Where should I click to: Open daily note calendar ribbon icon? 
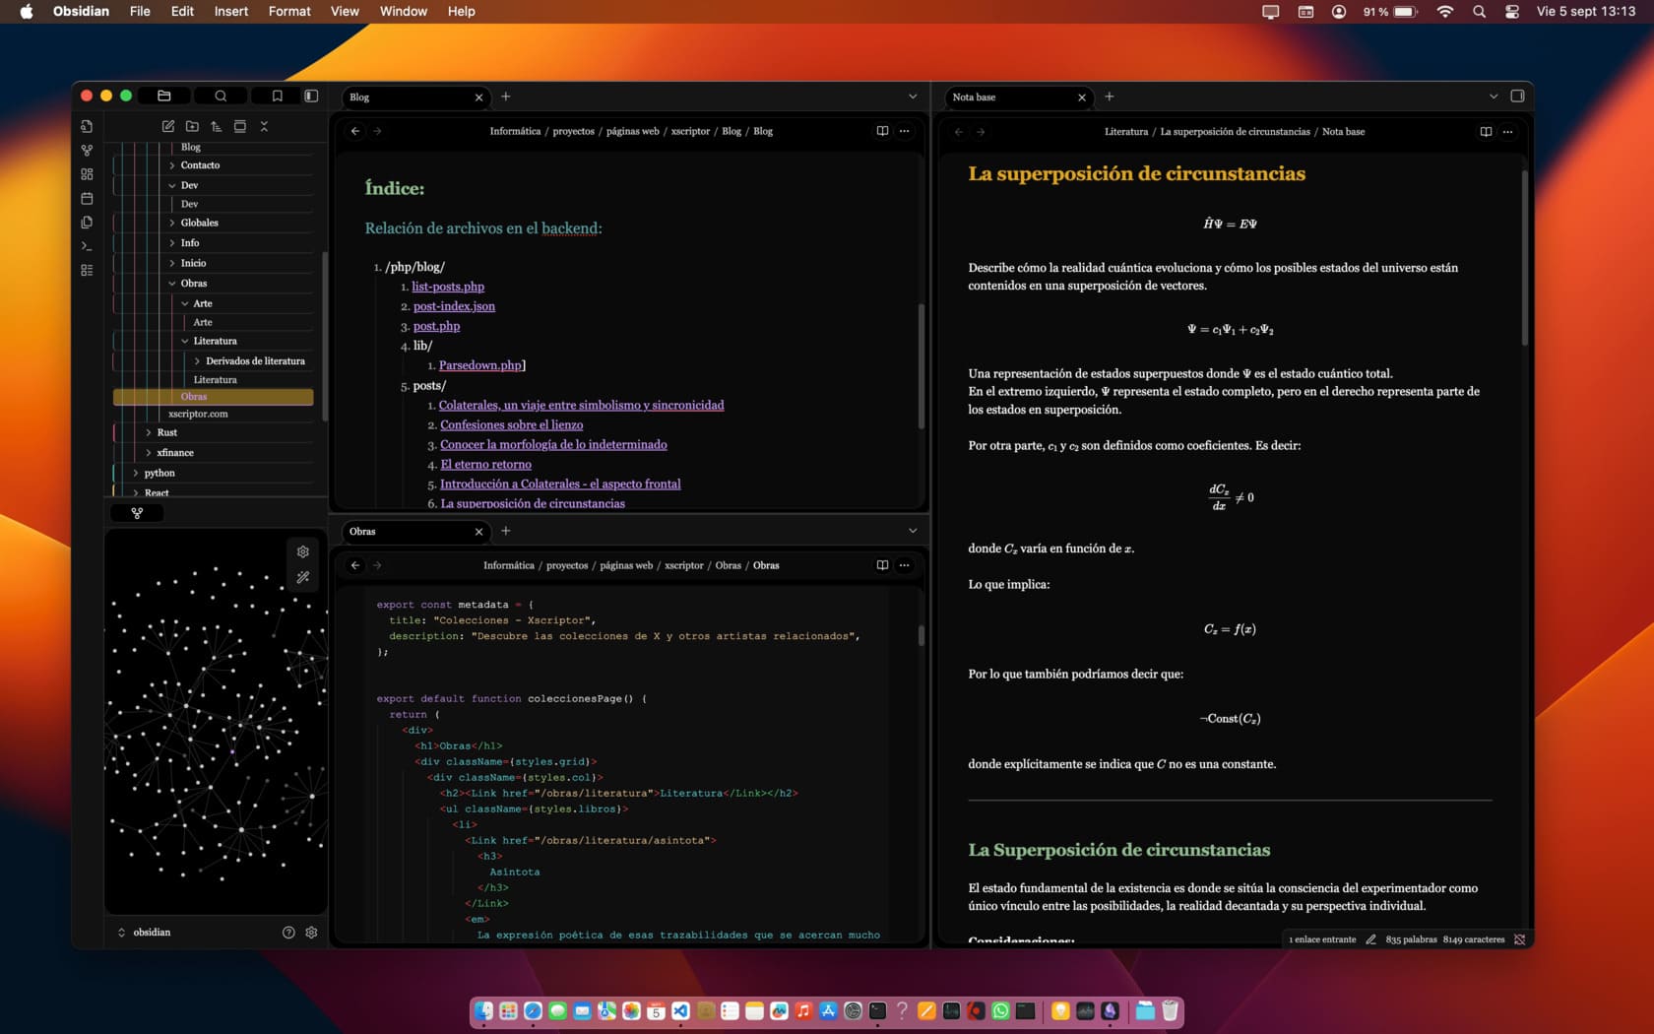(87, 198)
